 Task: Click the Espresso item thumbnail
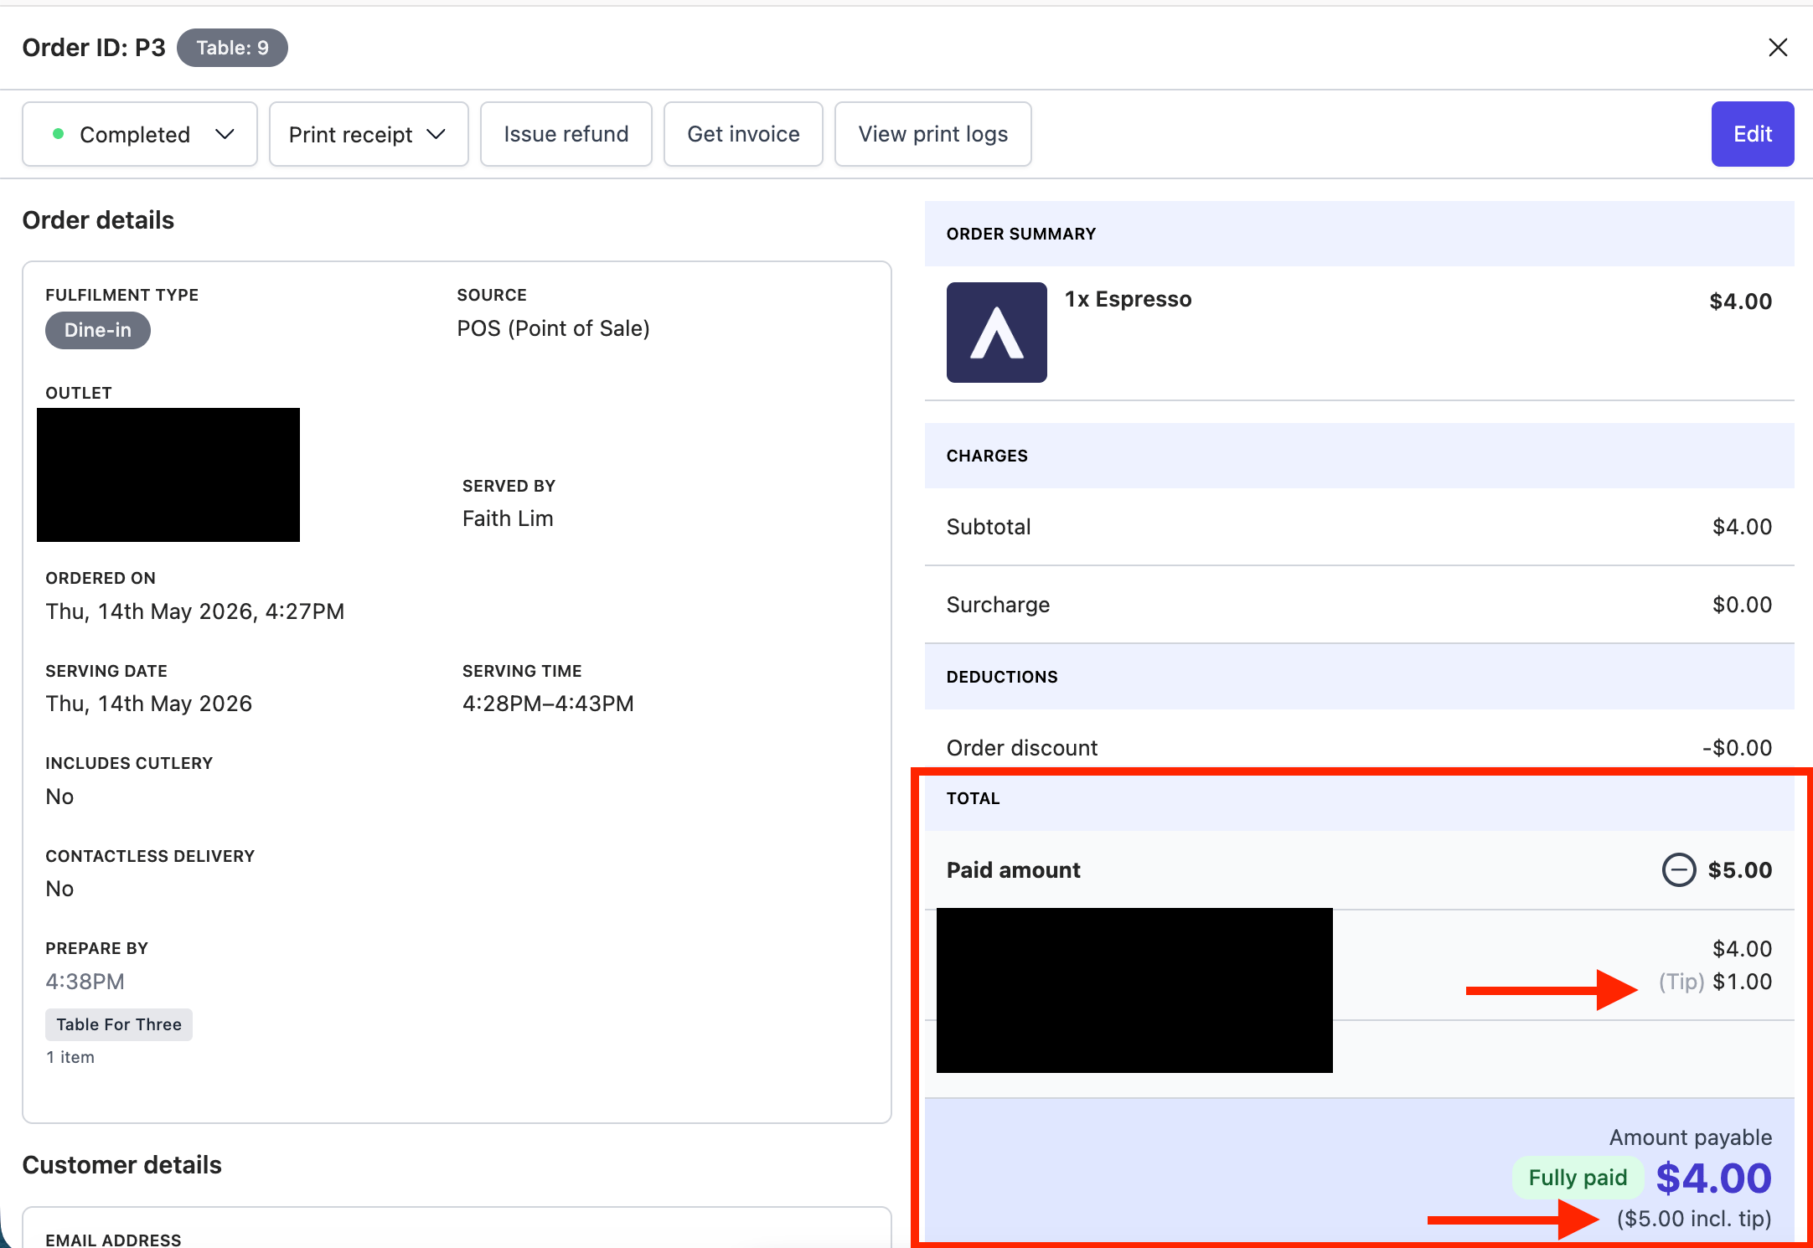click(x=997, y=333)
